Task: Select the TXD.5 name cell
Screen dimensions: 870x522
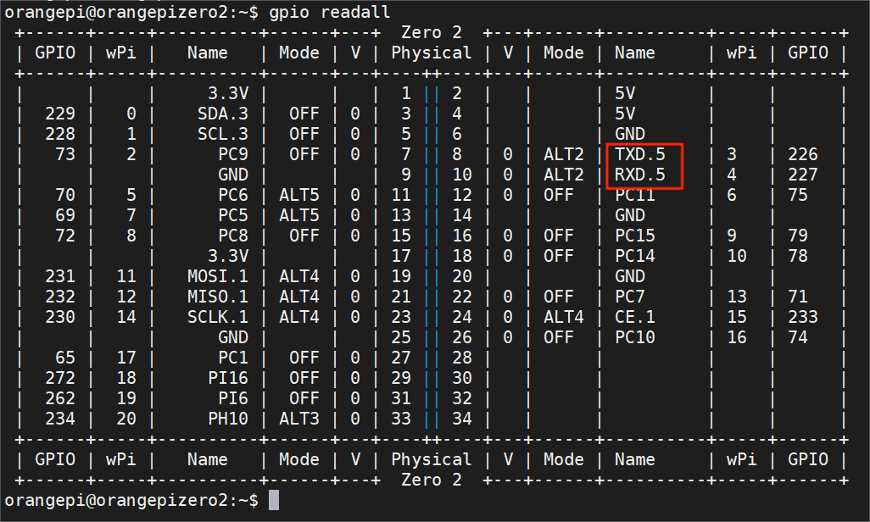Action: pos(639,154)
